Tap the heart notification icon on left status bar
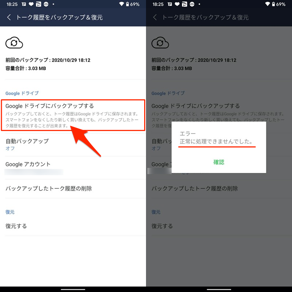Viewport: 292px width, 292px height. 31,4
